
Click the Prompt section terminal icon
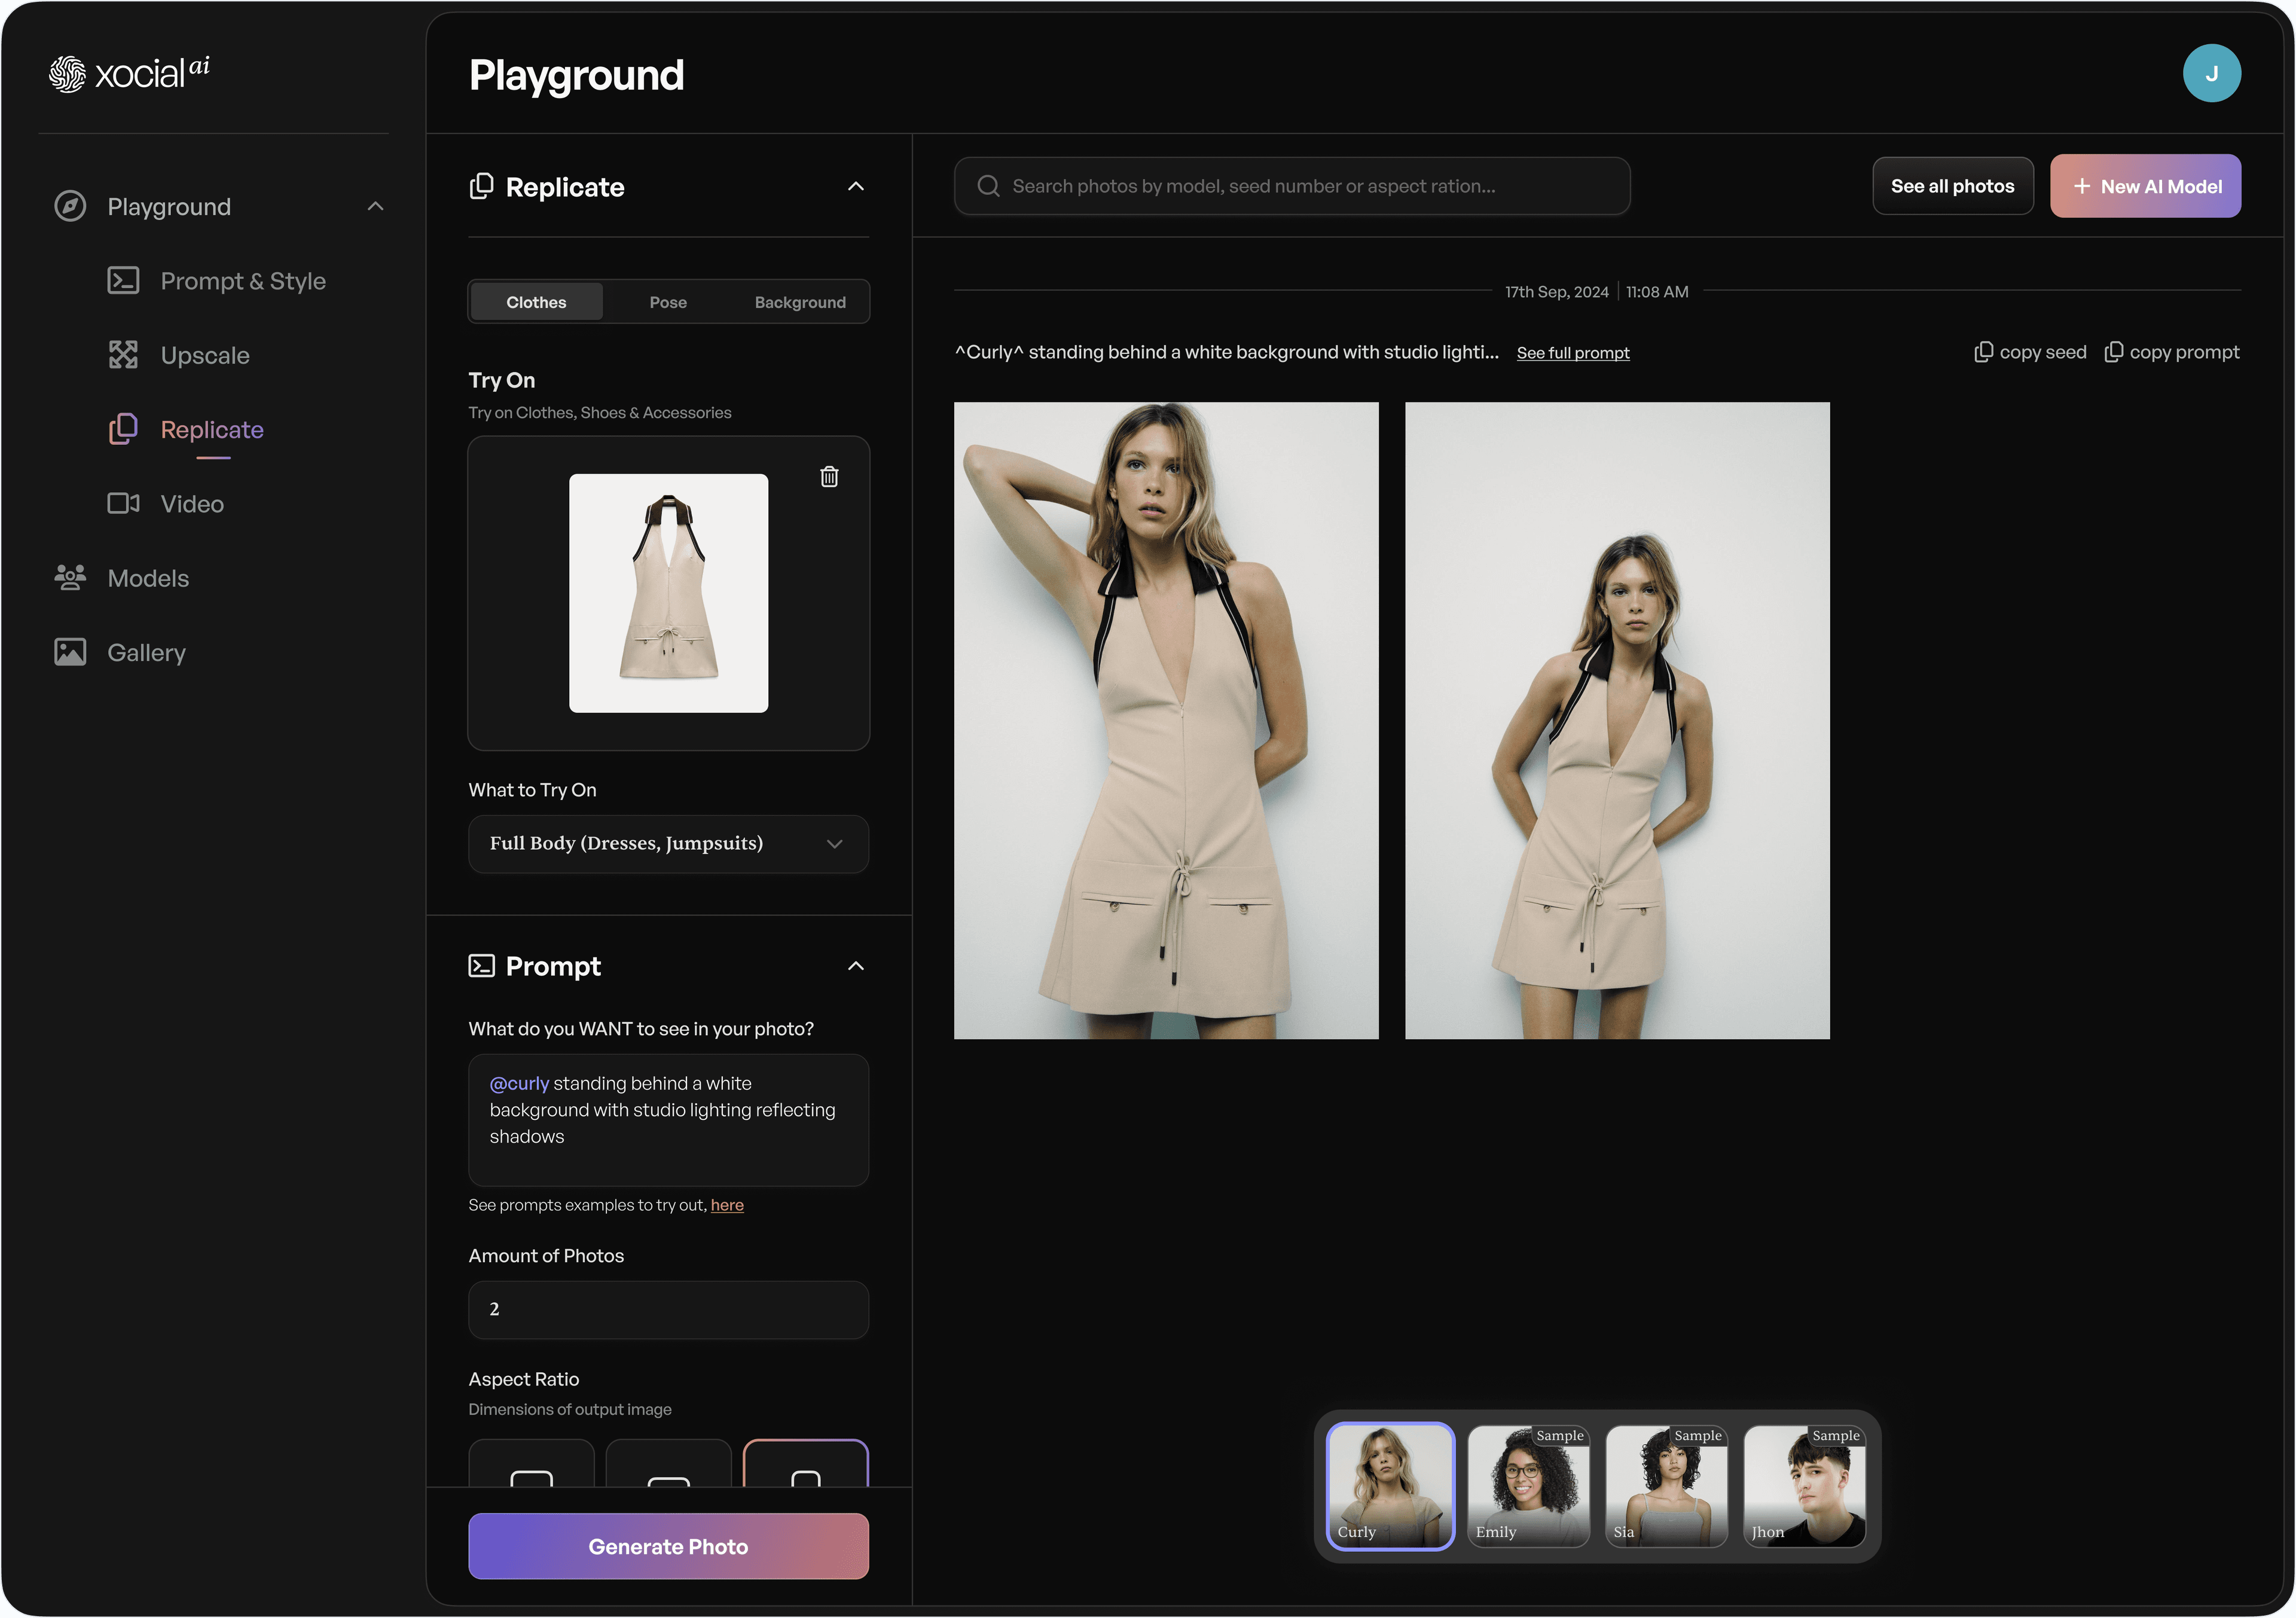coord(482,966)
